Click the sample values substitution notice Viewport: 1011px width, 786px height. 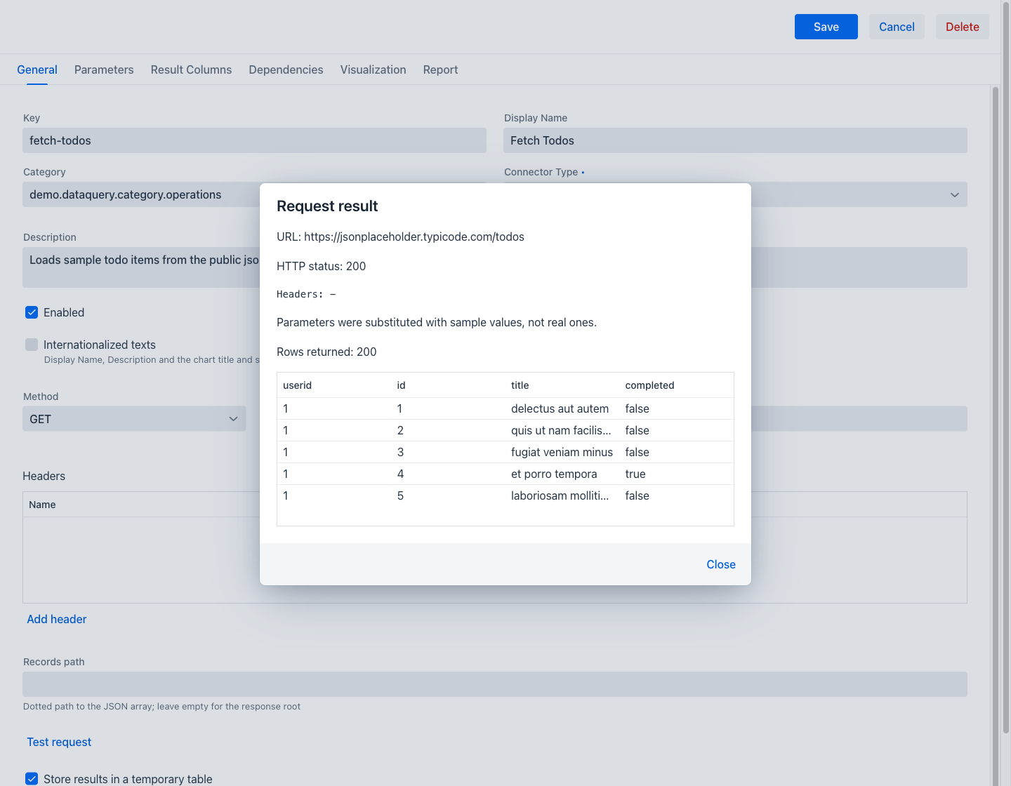[x=437, y=322]
